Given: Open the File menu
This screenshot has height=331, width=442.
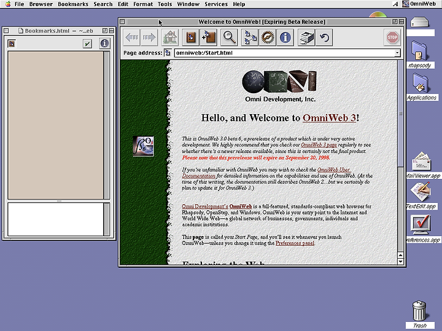Looking at the screenshot, I should click(x=19, y=4).
